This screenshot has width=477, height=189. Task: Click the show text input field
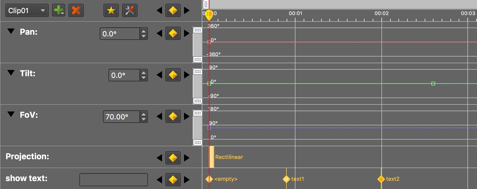[x=113, y=180]
